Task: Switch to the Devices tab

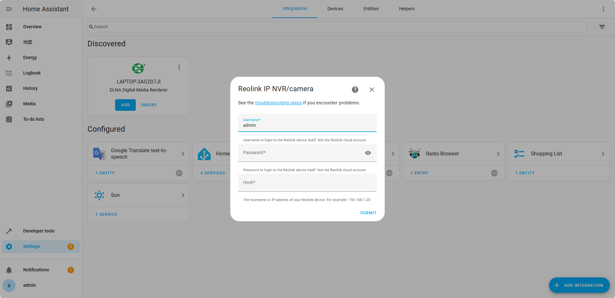Action: coord(335,9)
